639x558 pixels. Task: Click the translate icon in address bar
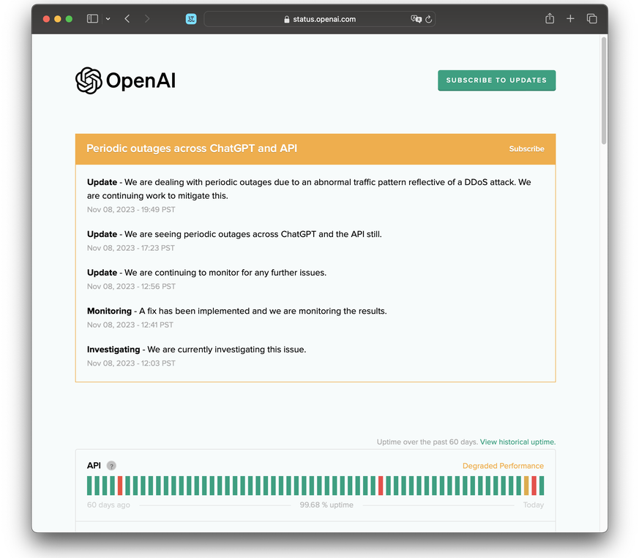[x=416, y=19]
